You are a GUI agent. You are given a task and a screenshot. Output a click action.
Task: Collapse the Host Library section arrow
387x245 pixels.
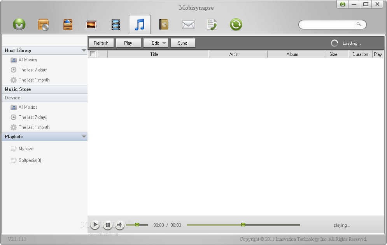tap(84, 50)
